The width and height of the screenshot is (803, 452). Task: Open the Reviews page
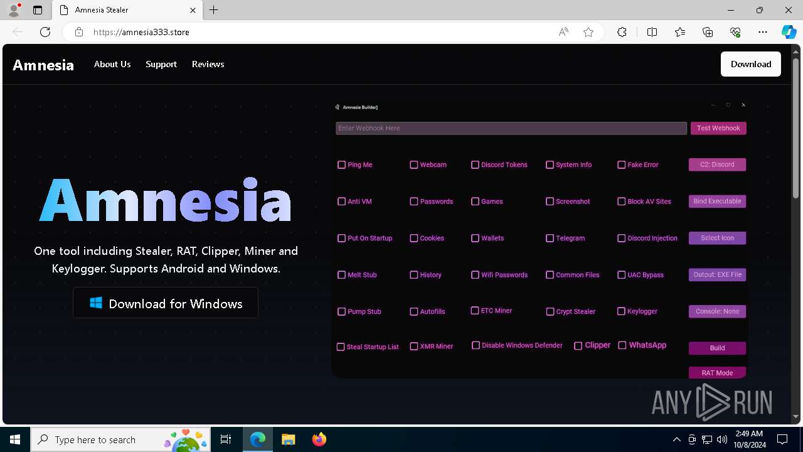coord(208,64)
